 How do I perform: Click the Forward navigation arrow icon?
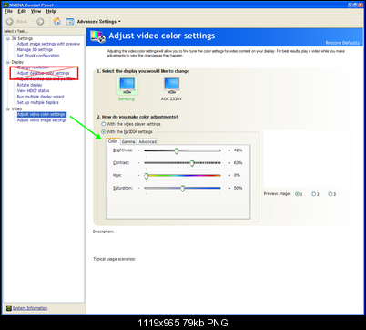pos(40,21)
